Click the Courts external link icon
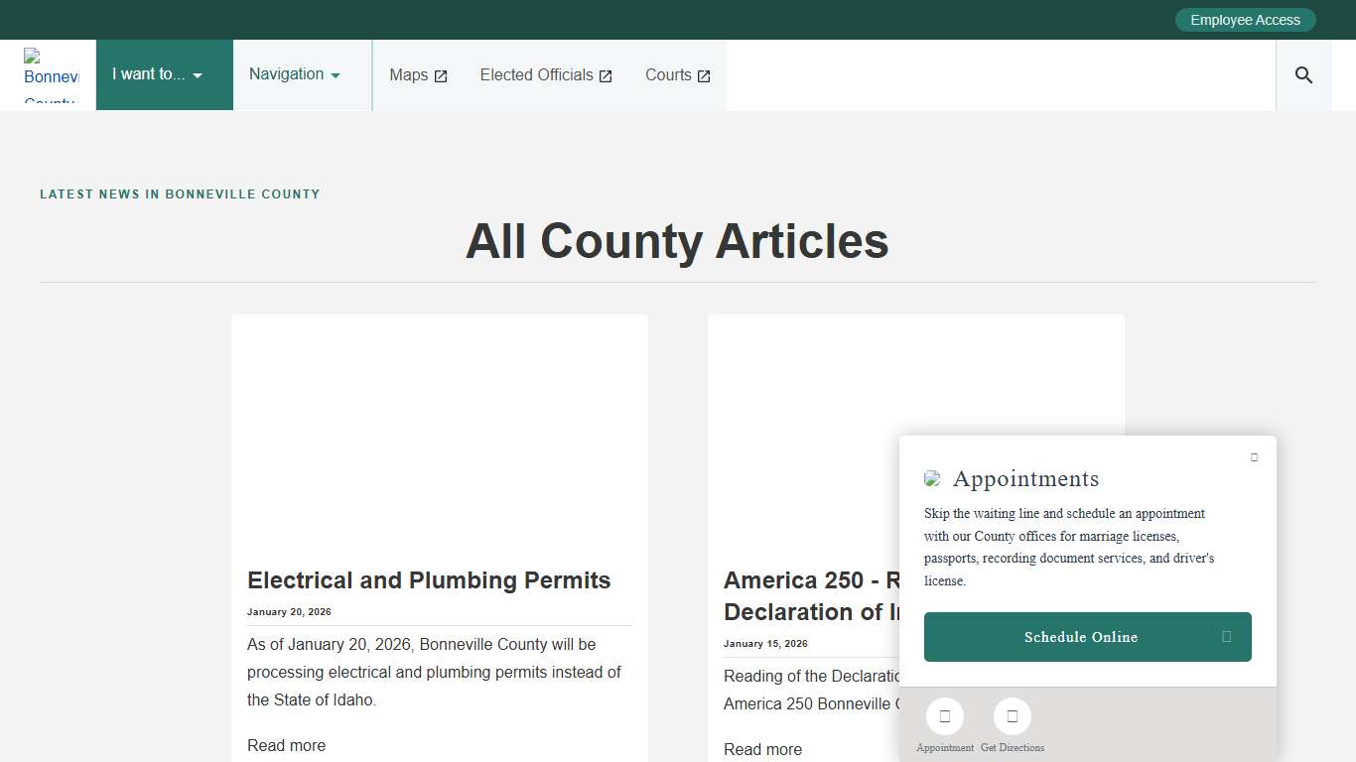 (x=705, y=74)
